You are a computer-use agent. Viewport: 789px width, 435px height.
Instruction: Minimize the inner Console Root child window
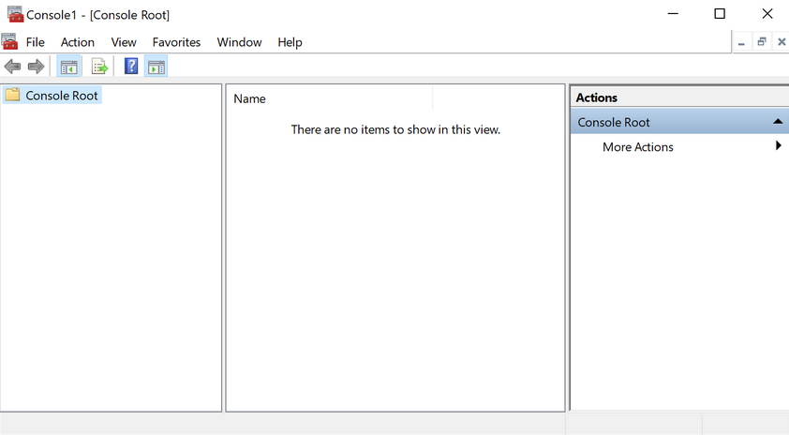coord(741,42)
